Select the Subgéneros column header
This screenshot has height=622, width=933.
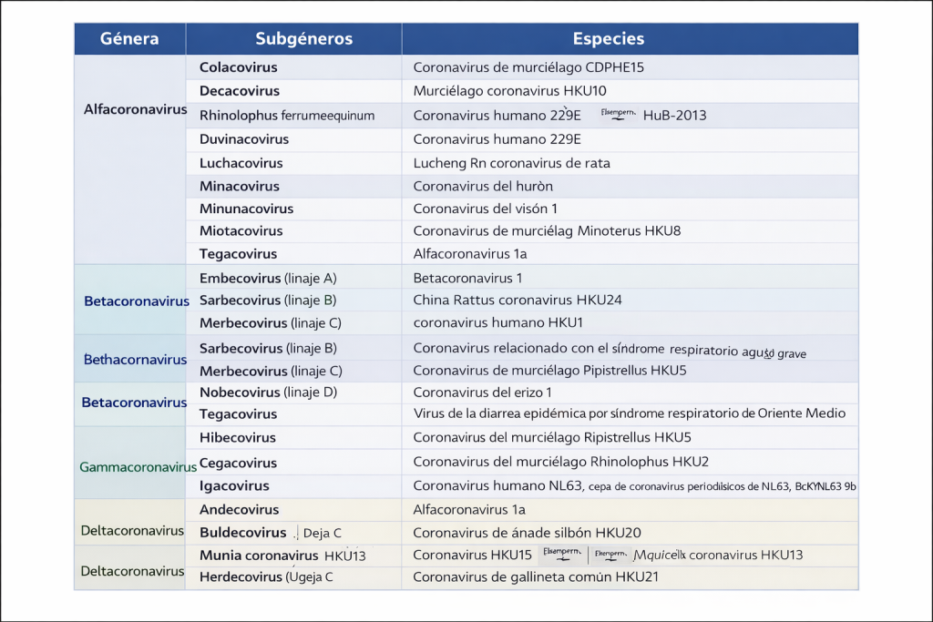(303, 39)
